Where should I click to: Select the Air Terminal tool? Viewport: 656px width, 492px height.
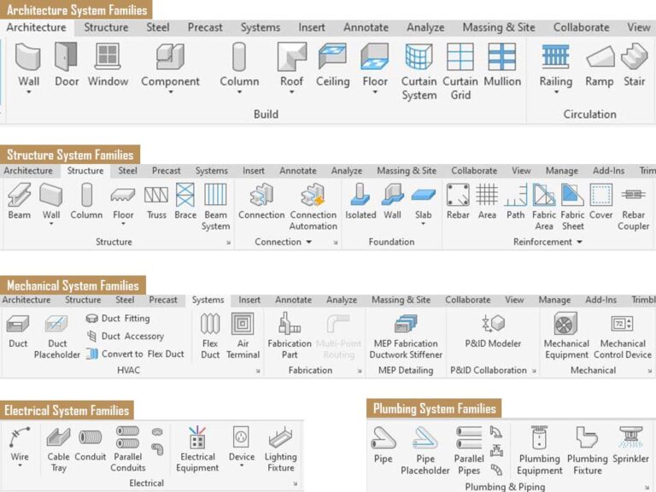pyautogui.click(x=243, y=334)
